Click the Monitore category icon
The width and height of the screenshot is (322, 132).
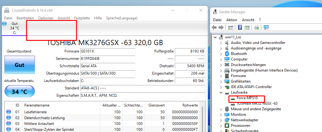coord(227,115)
